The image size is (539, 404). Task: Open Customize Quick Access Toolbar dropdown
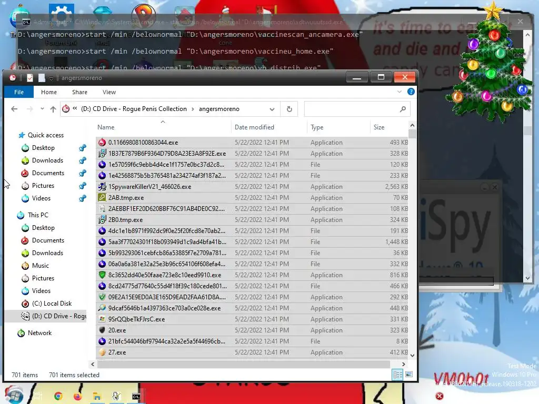click(x=51, y=78)
